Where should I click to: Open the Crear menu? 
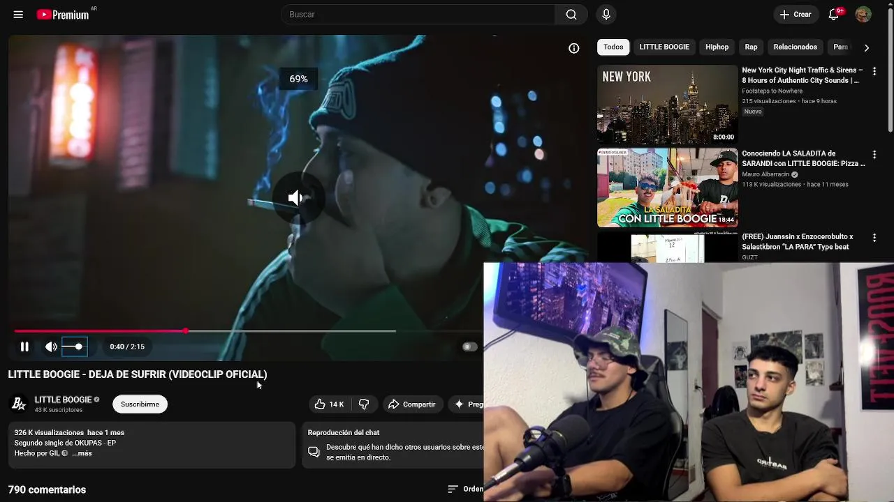coord(796,15)
